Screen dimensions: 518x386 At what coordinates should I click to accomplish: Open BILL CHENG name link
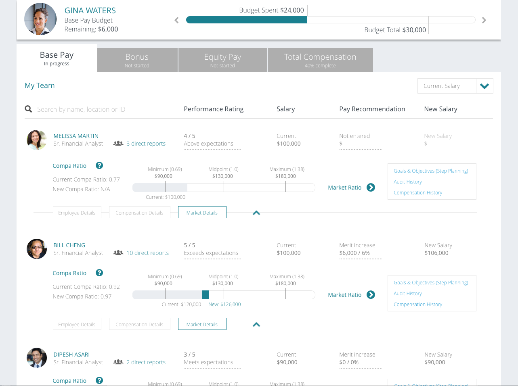click(69, 245)
